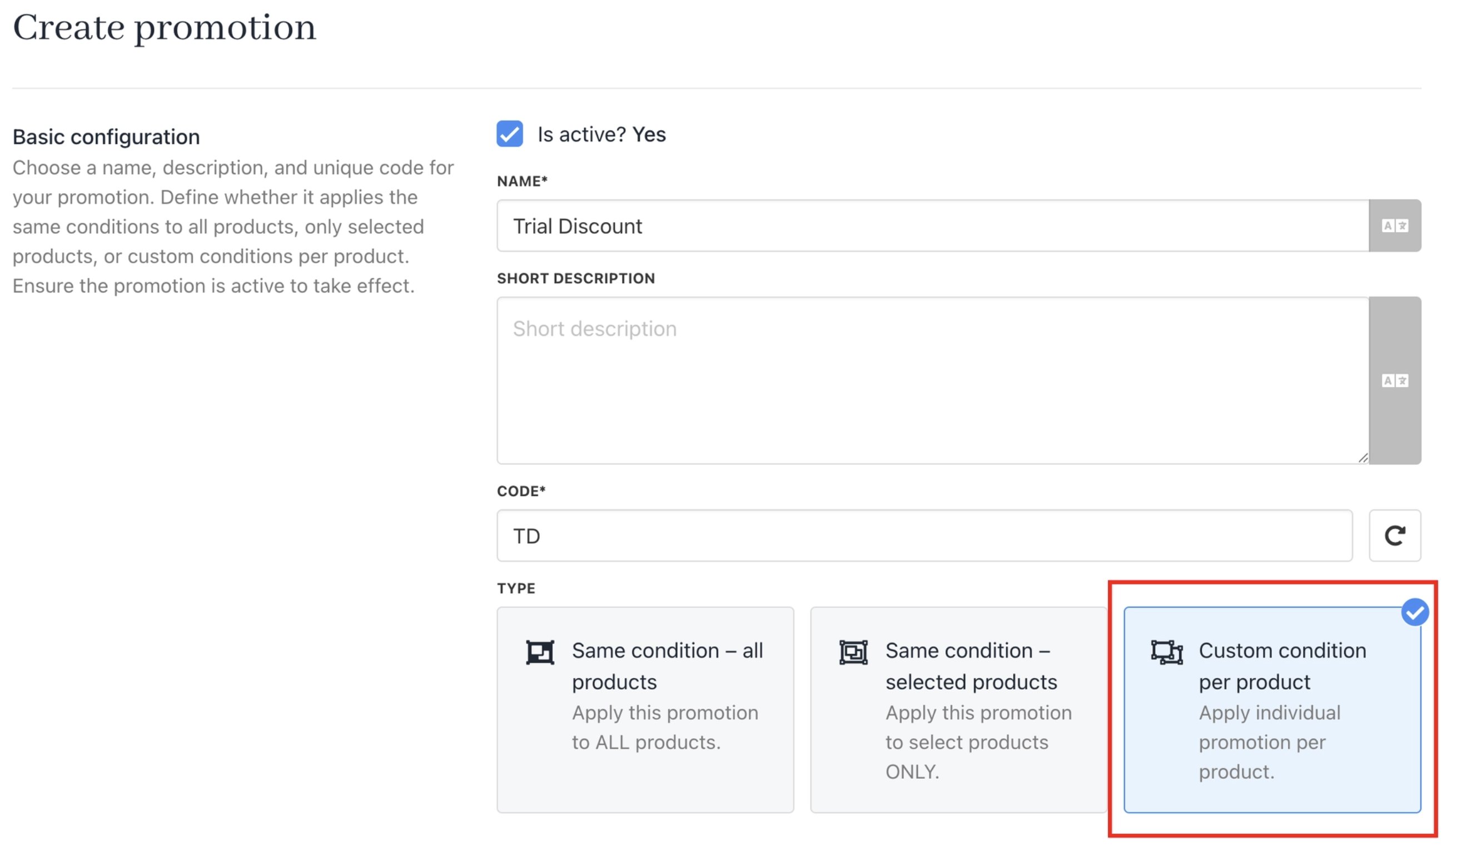
Task: Click 'Apply individual promotion per product' text
Action: (1270, 742)
